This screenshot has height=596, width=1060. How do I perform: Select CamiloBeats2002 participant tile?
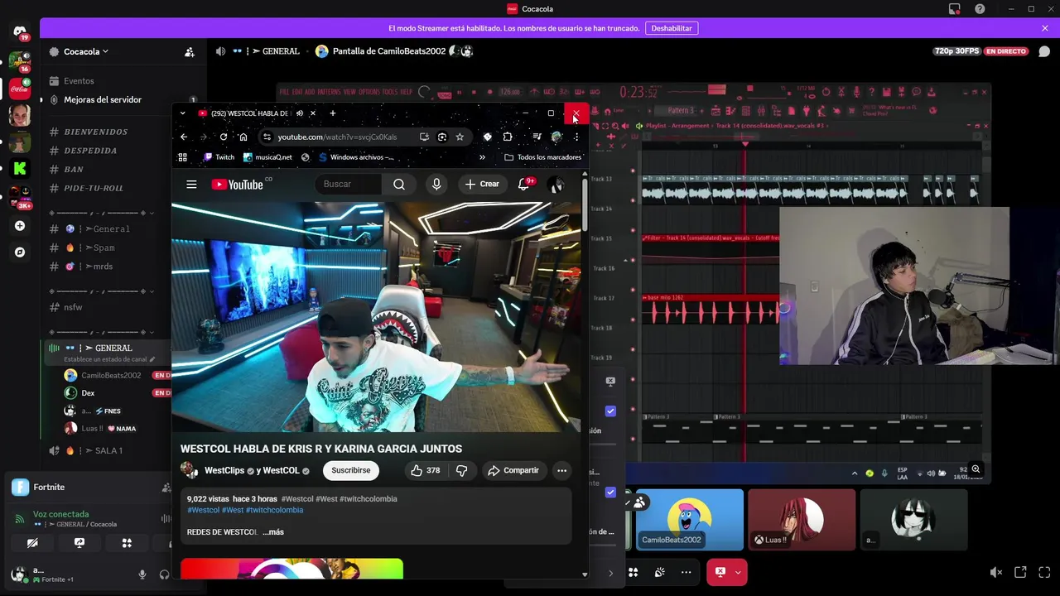tap(689, 519)
